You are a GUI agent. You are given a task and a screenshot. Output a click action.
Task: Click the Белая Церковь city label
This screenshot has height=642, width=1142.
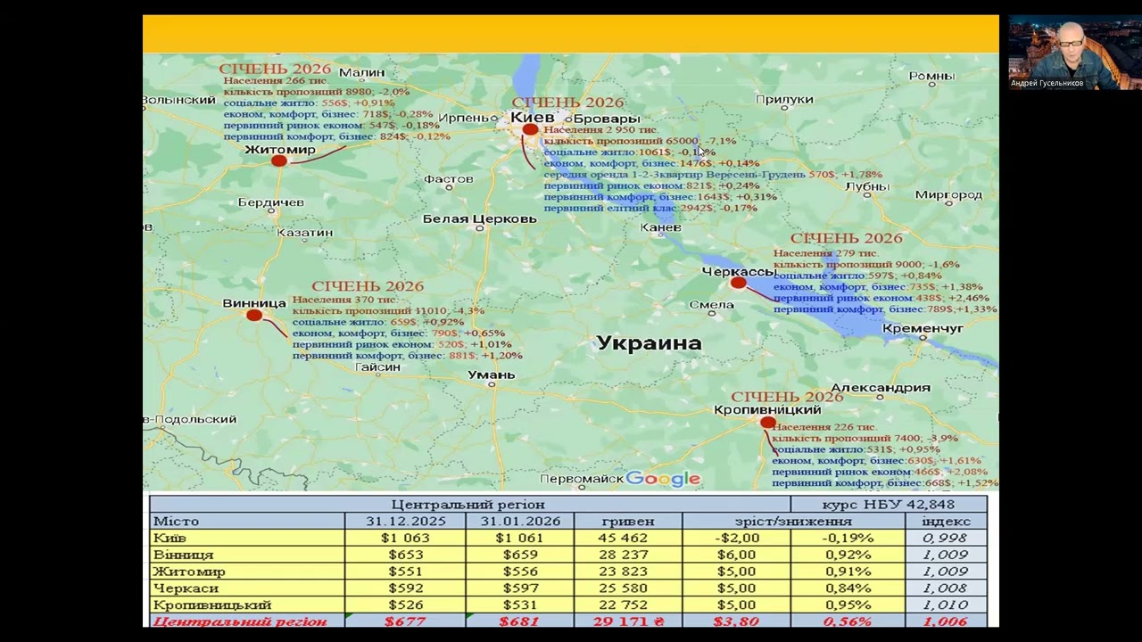tap(479, 218)
